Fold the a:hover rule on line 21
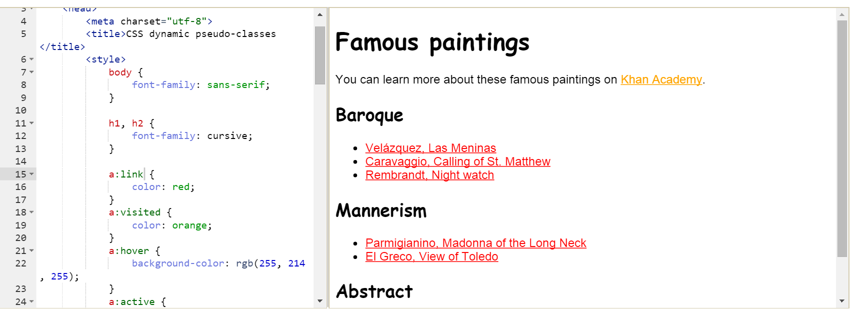This screenshot has height=312, width=858. [32, 251]
